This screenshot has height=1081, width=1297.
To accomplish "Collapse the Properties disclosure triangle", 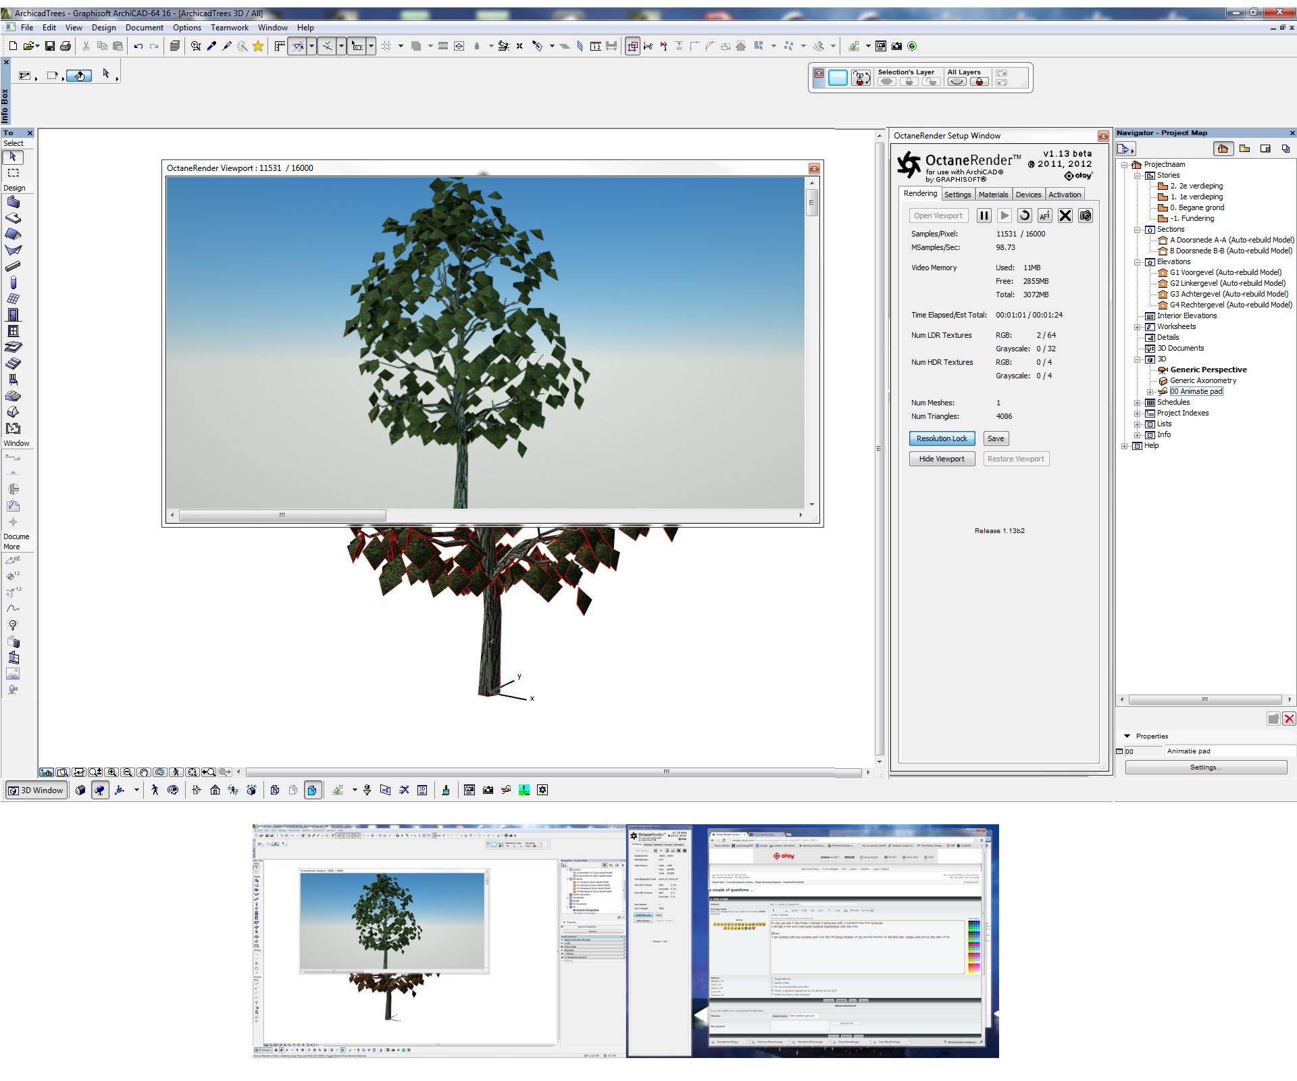I will [1127, 736].
